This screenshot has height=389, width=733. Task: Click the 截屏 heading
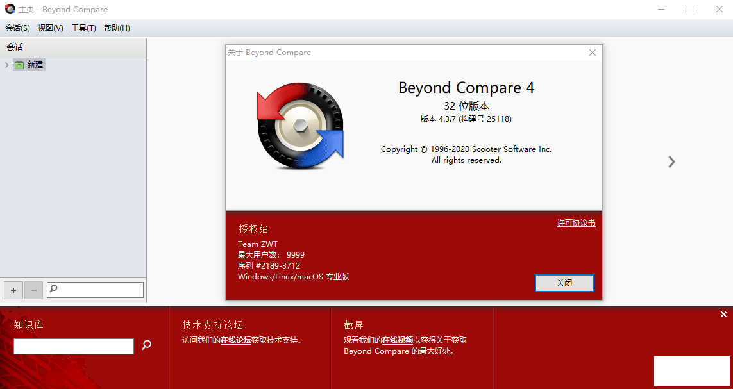pos(353,325)
